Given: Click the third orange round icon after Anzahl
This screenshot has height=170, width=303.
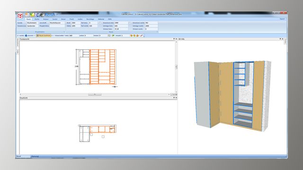Looking at the screenshot, I should (x=137, y=35).
